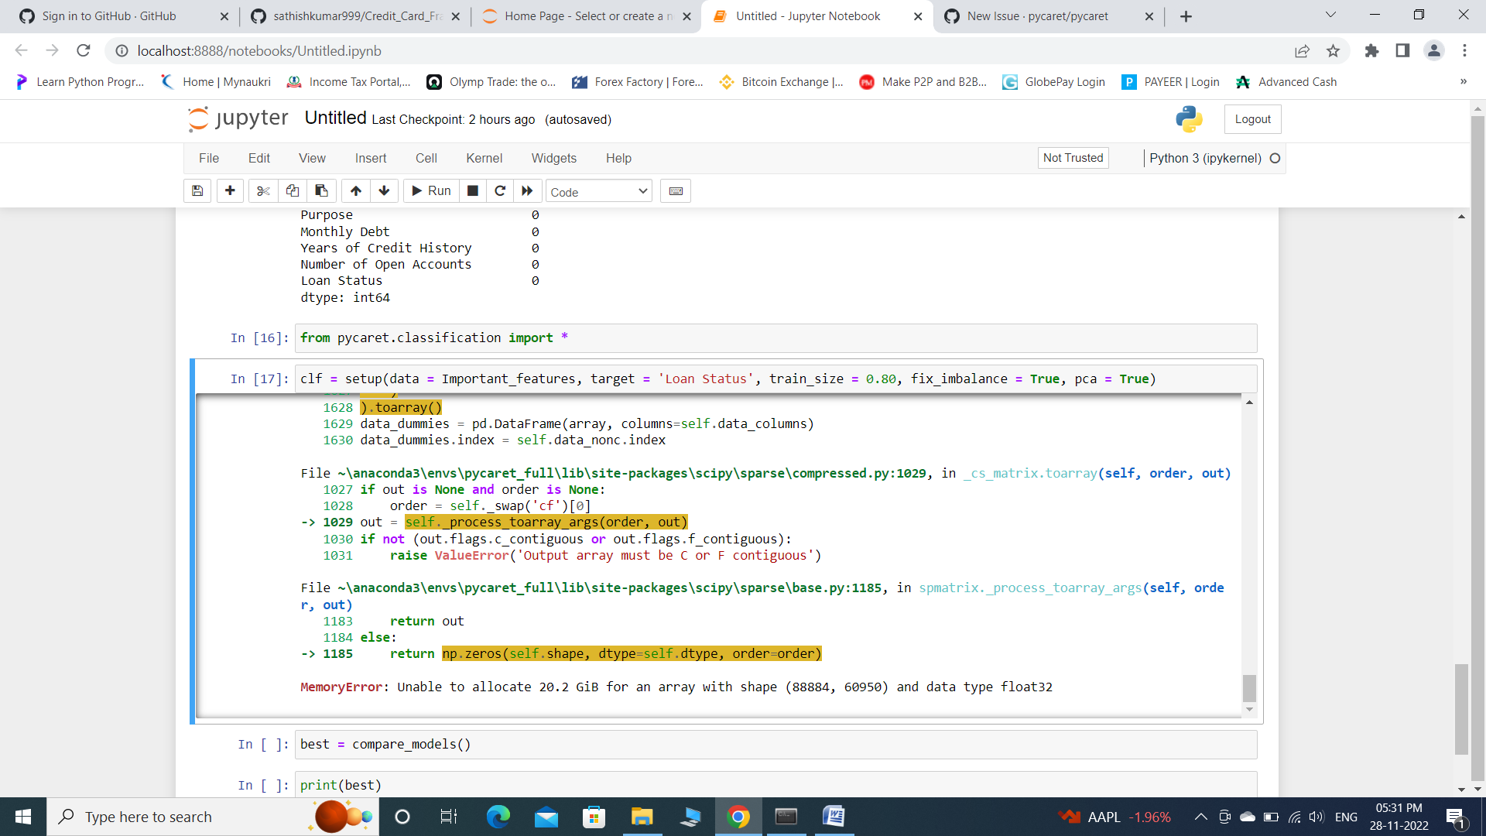Restart the kernel using the refresh icon
1486x836 pixels.
pyautogui.click(x=500, y=190)
